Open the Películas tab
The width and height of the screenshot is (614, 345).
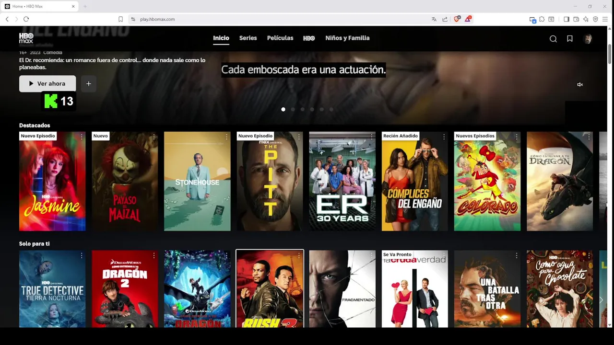[280, 38]
